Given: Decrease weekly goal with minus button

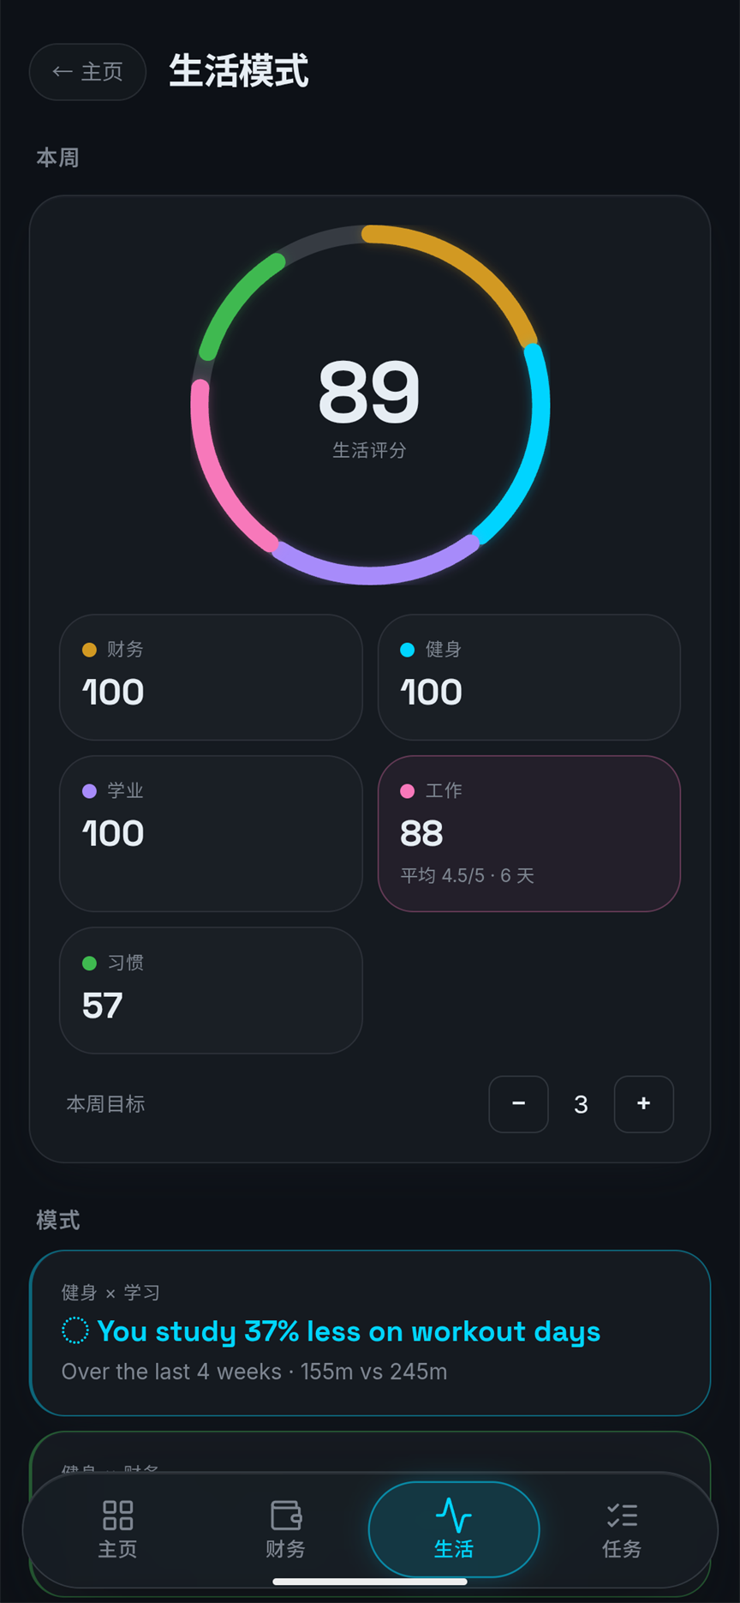Looking at the screenshot, I should pyautogui.click(x=518, y=1104).
